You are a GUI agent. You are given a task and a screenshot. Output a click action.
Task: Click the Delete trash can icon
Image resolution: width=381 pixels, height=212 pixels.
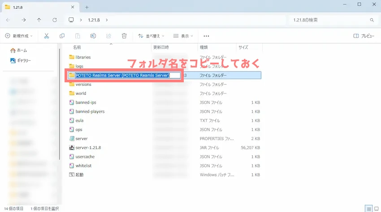point(124,36)
